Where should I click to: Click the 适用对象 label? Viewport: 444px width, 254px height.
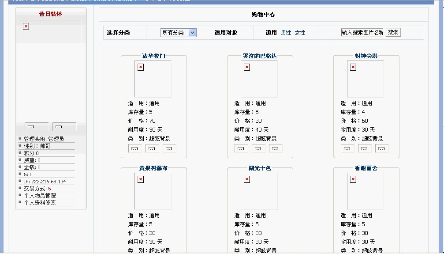226,33
